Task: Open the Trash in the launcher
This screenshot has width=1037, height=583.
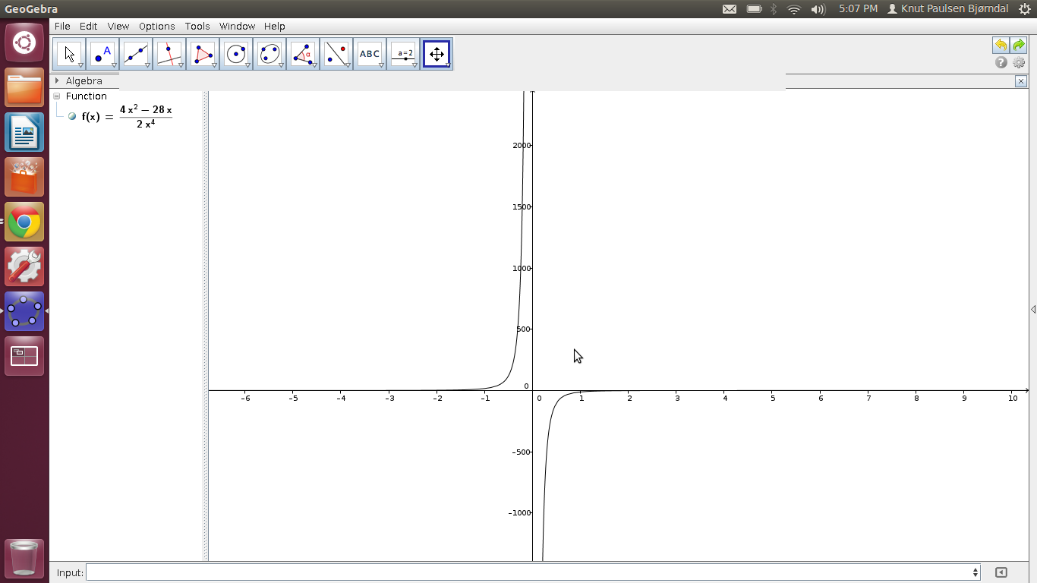Action: [x=24, y=558]
